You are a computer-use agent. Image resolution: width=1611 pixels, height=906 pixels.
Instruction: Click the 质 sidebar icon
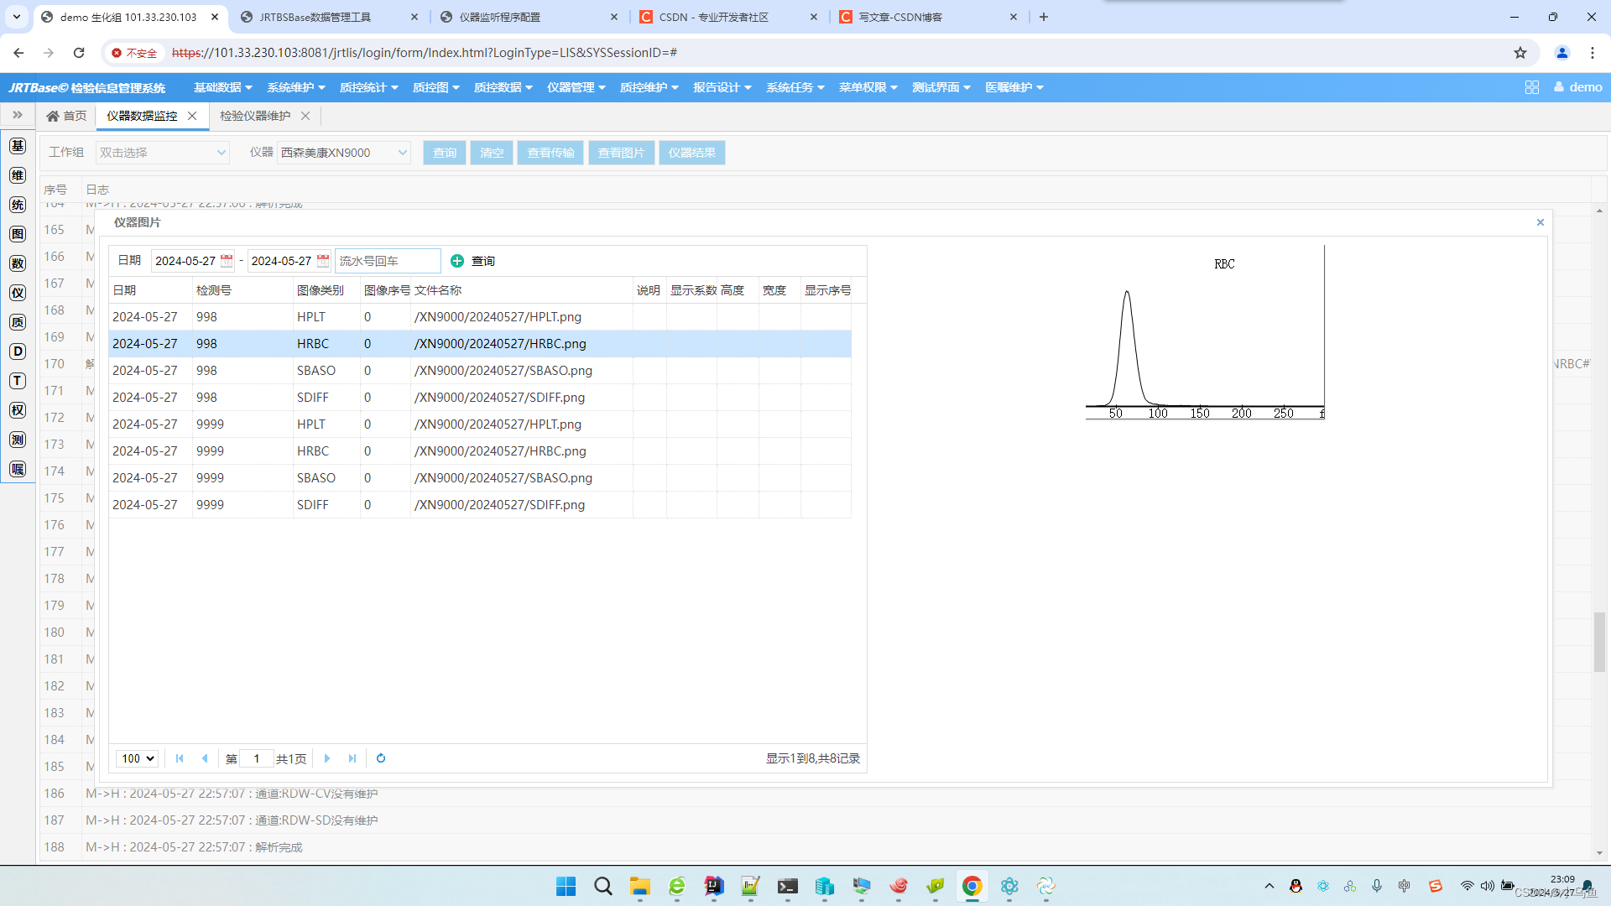tap(18, 322)
